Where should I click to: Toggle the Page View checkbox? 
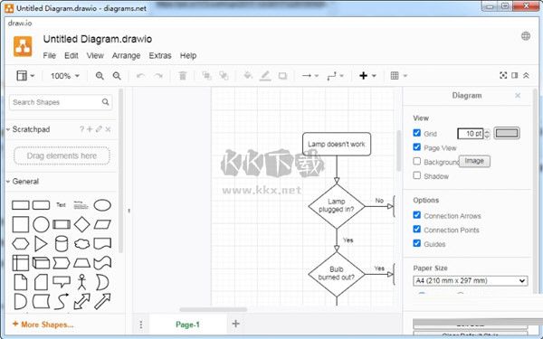pos(417,147)
